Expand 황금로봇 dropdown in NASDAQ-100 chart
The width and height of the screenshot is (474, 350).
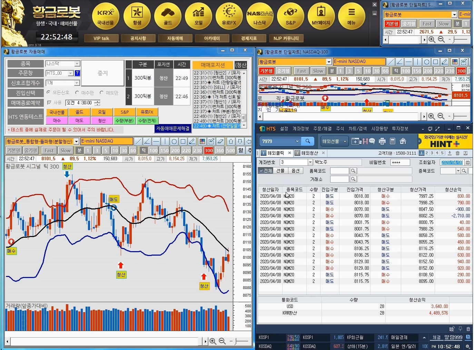click(329, 62)
